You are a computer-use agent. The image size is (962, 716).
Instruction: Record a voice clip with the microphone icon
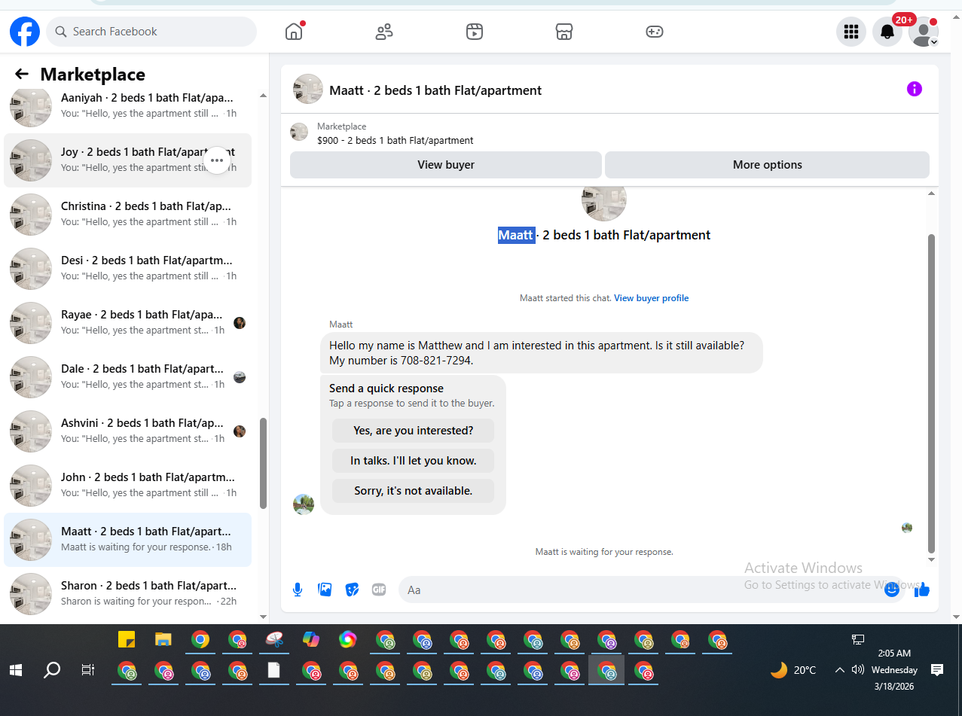[x=298, y=590]
